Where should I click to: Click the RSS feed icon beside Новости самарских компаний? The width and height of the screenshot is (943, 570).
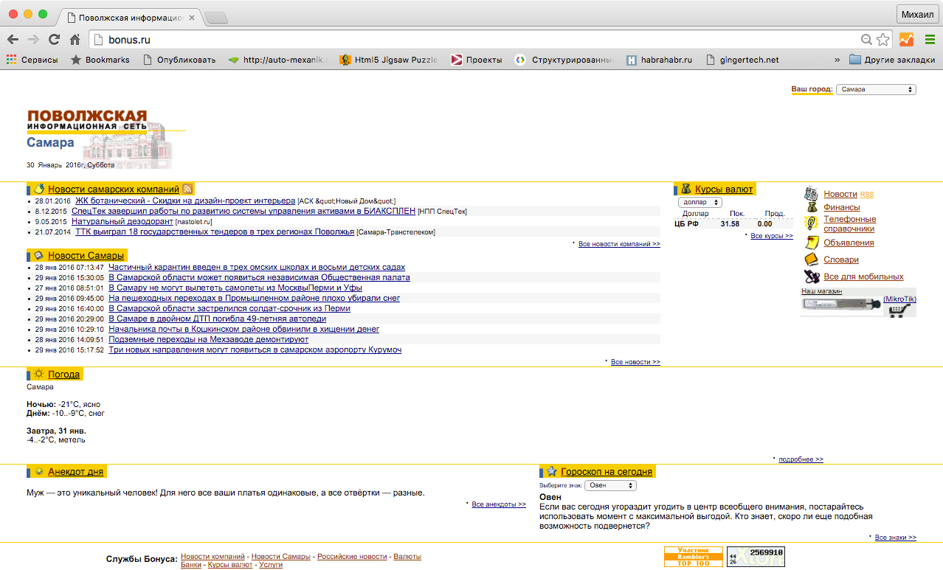point(187,190)
